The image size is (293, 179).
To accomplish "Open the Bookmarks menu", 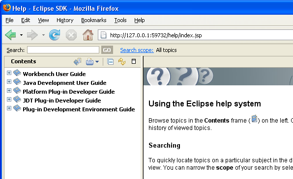I will click(x=93, y=20).
